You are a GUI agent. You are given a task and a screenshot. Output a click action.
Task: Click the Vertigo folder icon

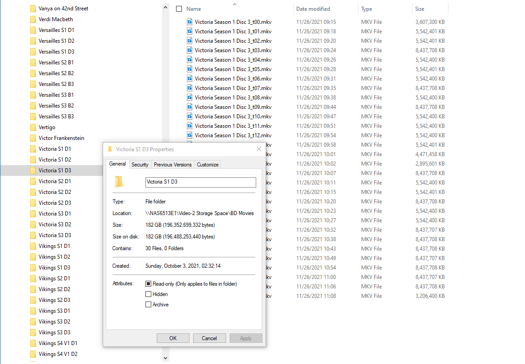click(33, 127)
